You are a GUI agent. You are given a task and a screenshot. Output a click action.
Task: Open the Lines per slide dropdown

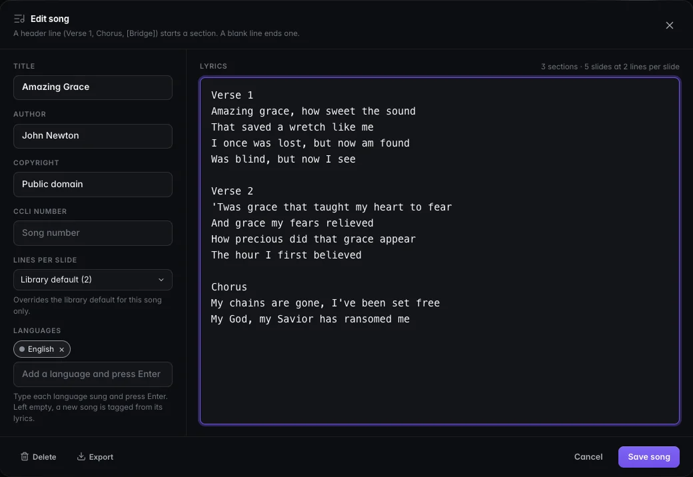93,280
